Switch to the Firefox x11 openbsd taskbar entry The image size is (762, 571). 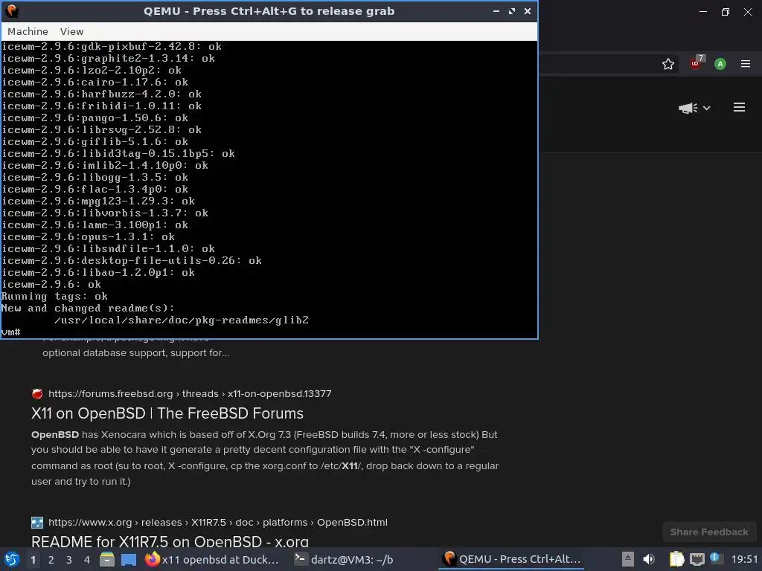tap(212, 559)
